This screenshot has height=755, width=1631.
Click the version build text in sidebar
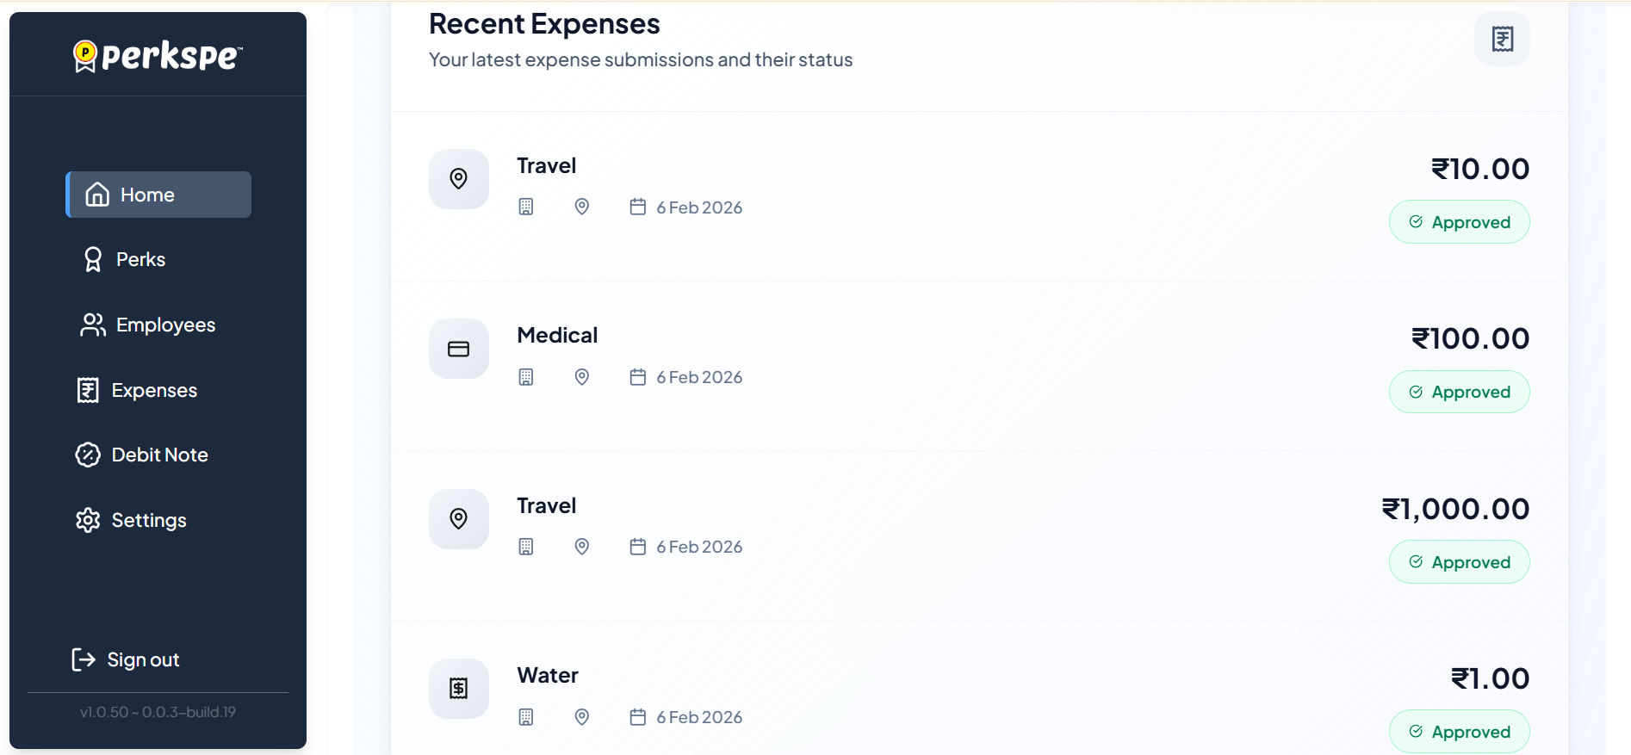click(158, 712)
